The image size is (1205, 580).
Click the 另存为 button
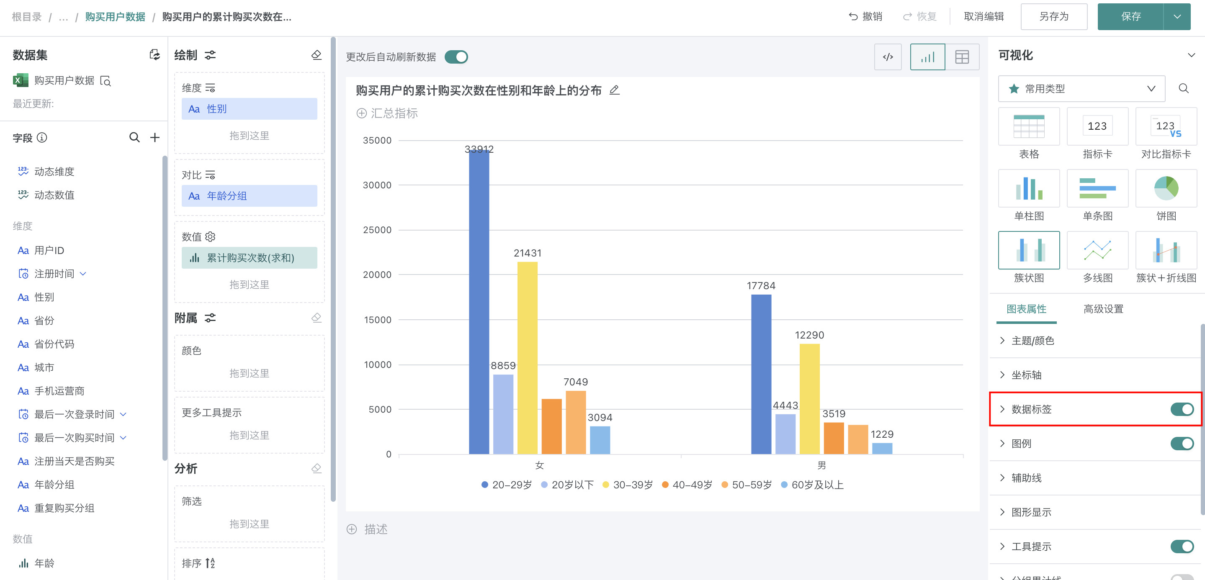tap(1053, 17)
